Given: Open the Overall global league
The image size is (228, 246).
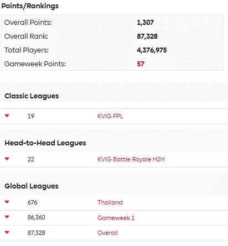Looking at the screenshot, I should [x=107, y=233].
